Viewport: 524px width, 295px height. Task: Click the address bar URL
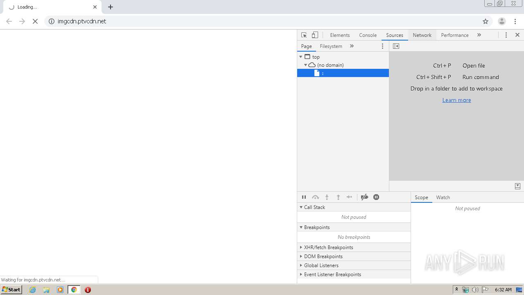coord(82,21)
